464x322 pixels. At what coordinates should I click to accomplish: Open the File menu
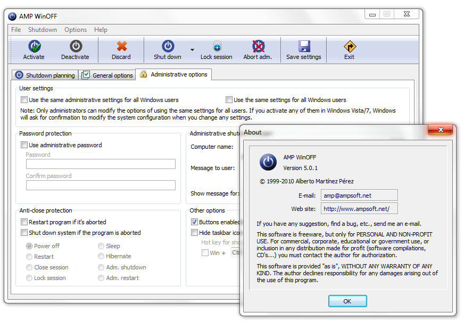point(16,30)
